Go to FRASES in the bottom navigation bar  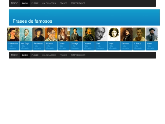(63, 55)
